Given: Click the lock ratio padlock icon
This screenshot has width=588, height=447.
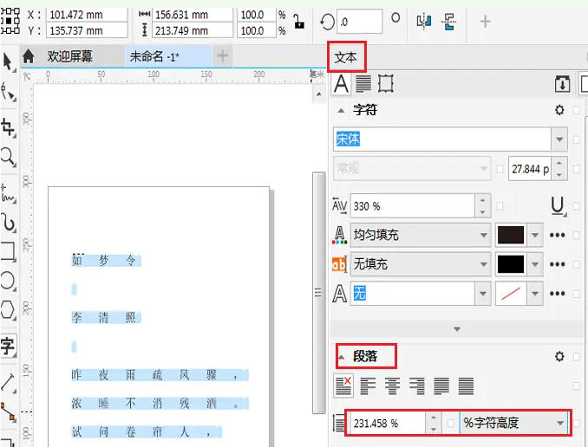Looking at the screenshot, I should click(x=298, y=22).
